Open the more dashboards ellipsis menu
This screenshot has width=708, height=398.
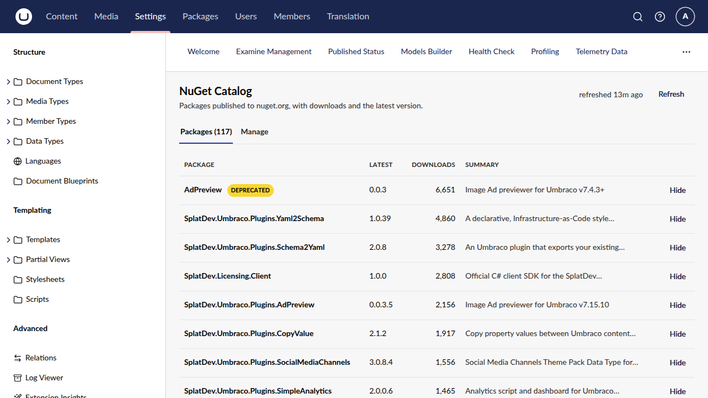tap(686, 52)
